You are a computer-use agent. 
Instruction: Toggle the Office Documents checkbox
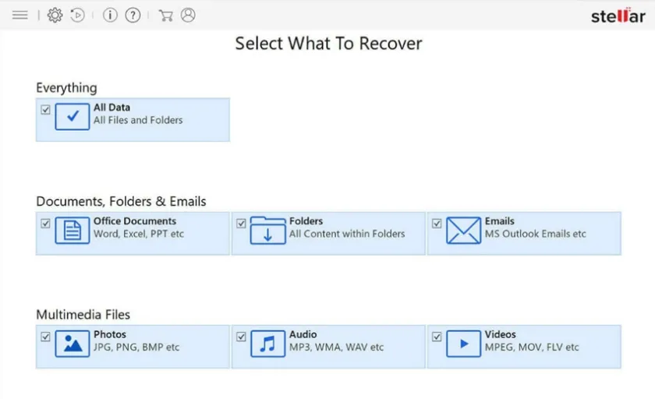click(x=45, y=224)
